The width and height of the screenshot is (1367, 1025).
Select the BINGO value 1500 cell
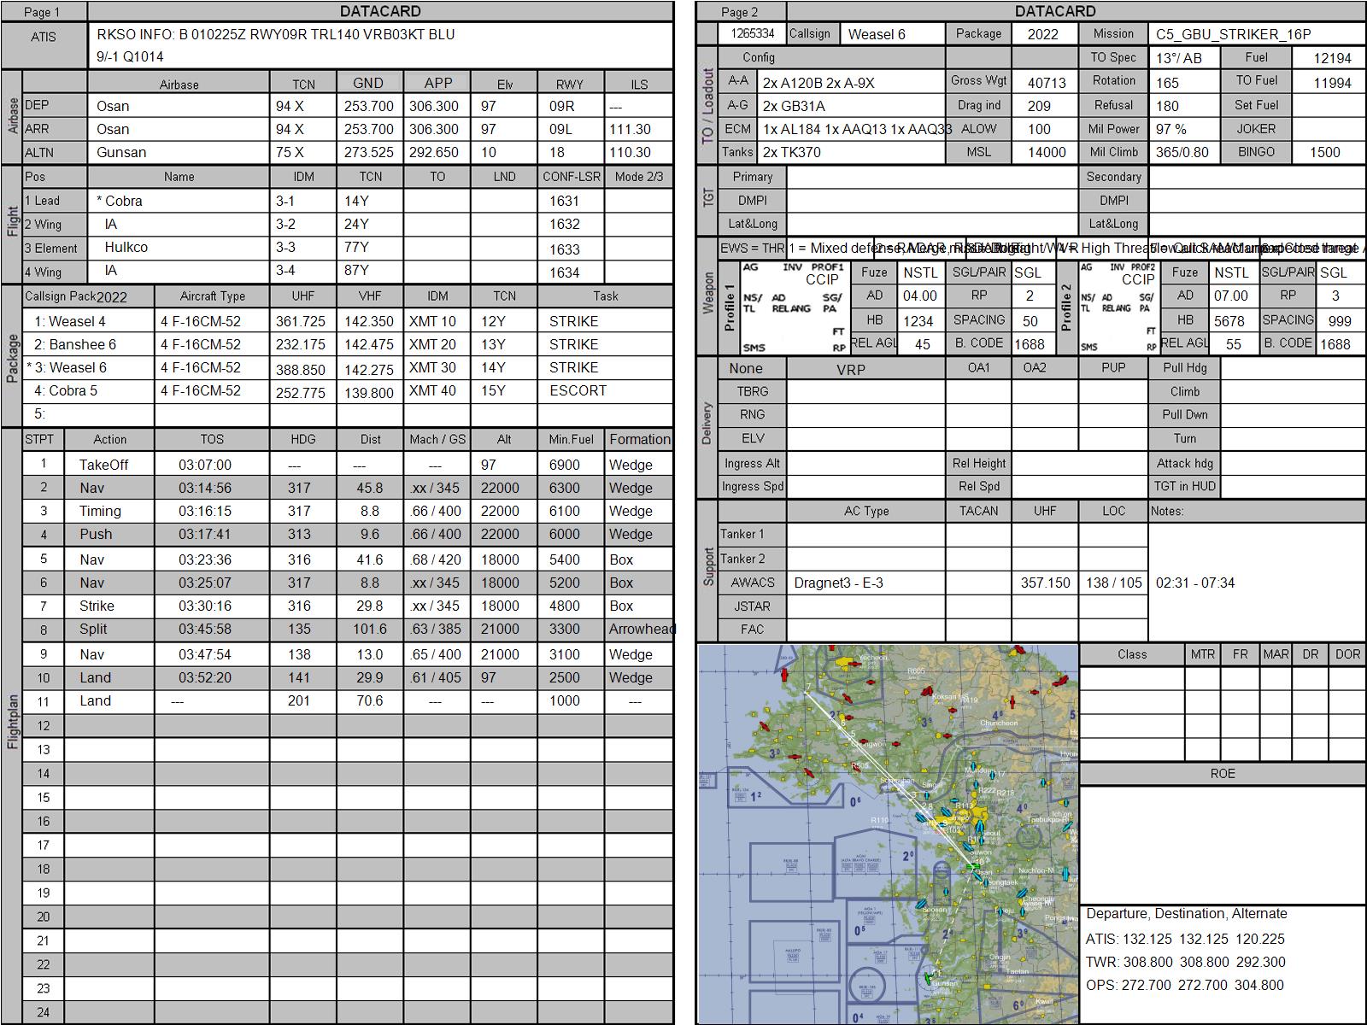click(1327, 152)
